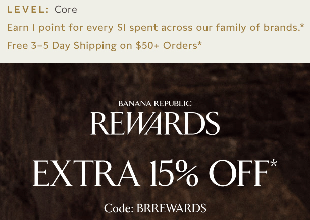Tap the asterisk after "brands."
310x220 pixels.
click(302, 25)
